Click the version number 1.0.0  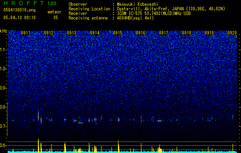point(52,3)
